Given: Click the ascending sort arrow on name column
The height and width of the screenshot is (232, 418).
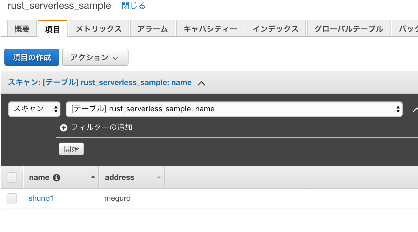Looking at the screenshot, I should [93, 177].
